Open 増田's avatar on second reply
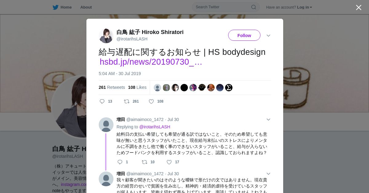 106,179
